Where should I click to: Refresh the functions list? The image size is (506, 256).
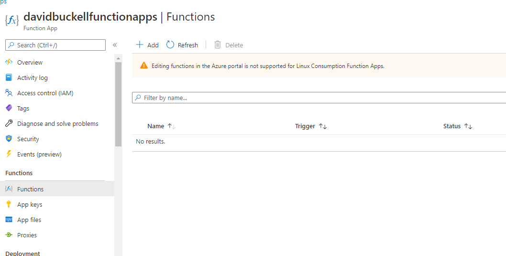182,45
